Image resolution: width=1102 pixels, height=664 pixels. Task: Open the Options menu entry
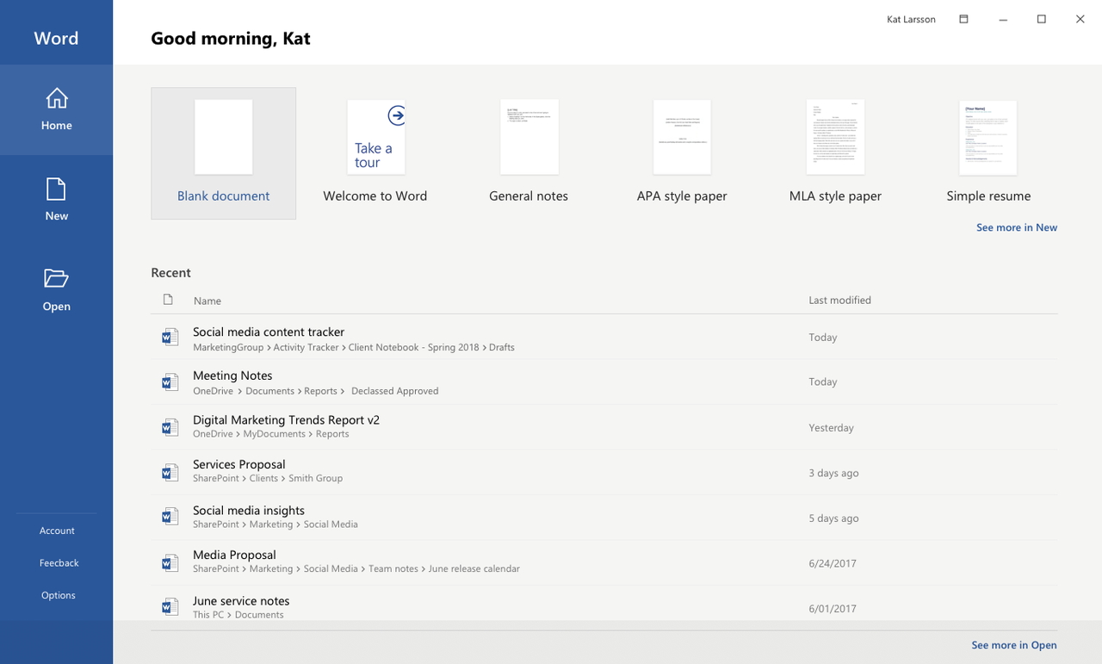[x=58, y=594]
